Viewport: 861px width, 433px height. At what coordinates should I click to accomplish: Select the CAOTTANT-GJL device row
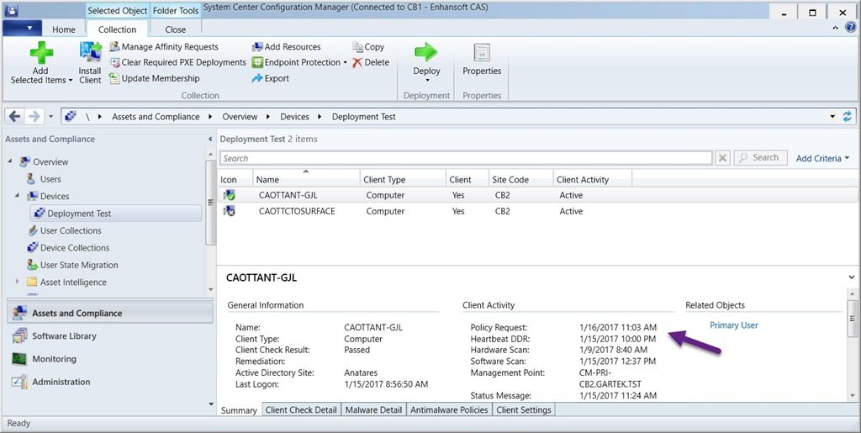click(539, 195)
